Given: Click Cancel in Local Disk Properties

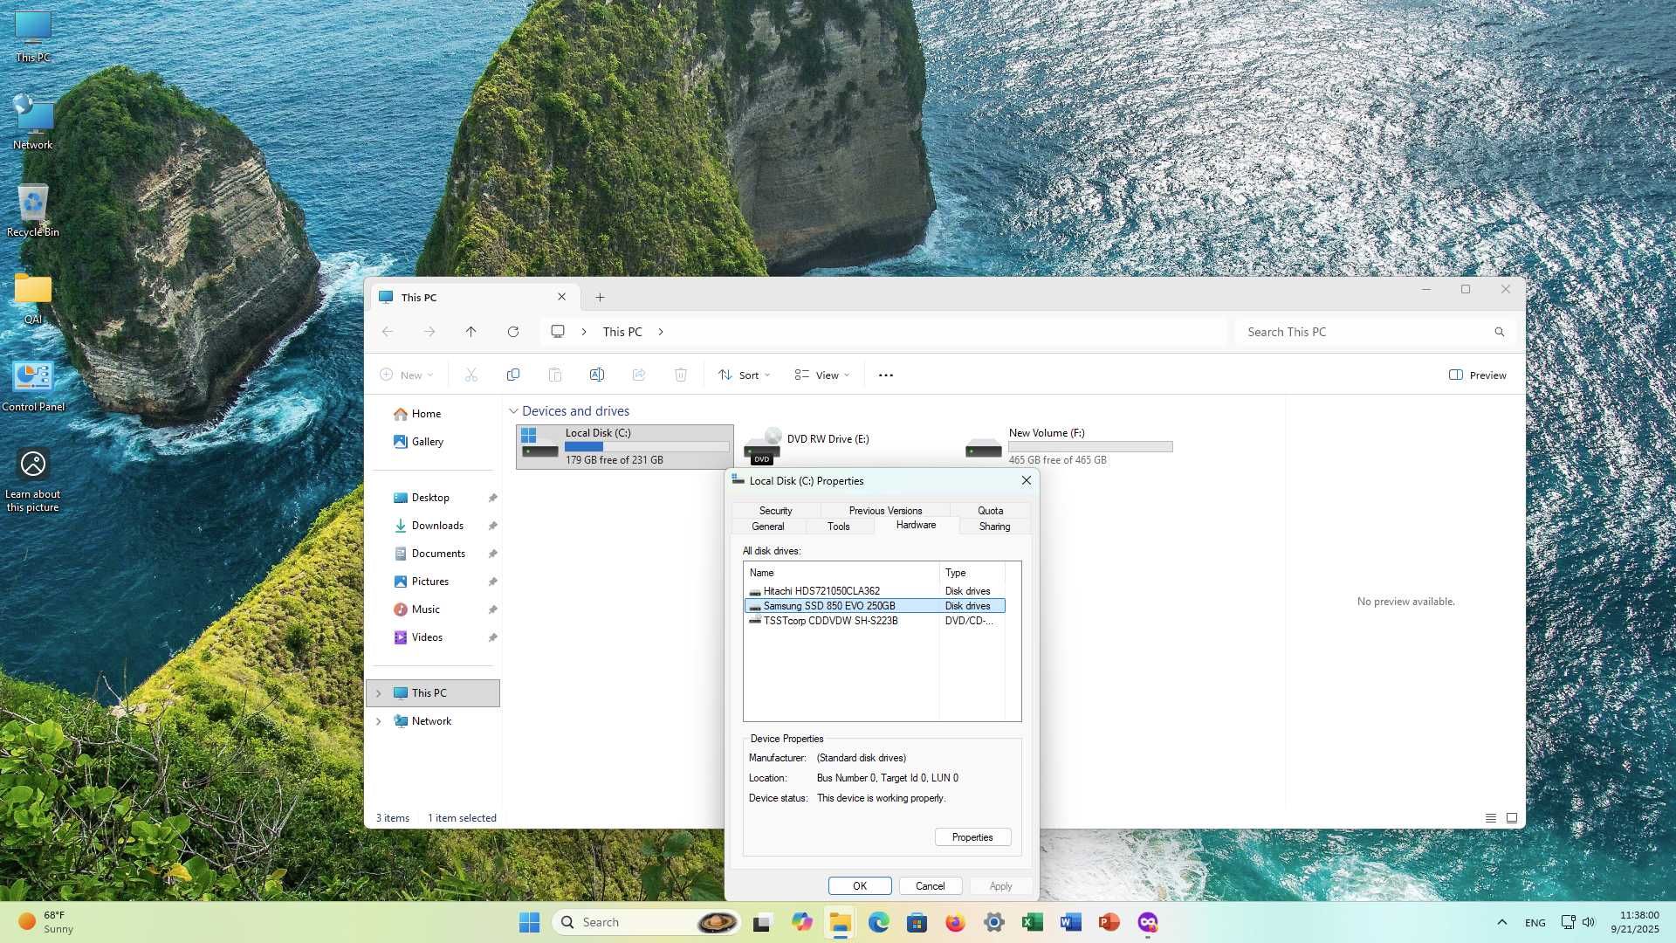Looking at the screenshot, I should (930, 885).
